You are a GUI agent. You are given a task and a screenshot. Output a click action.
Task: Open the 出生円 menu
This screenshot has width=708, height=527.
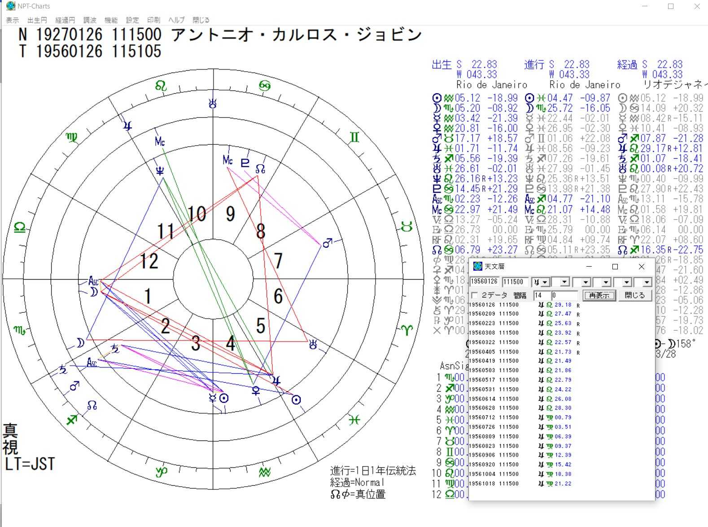click(x=37, y=20)
